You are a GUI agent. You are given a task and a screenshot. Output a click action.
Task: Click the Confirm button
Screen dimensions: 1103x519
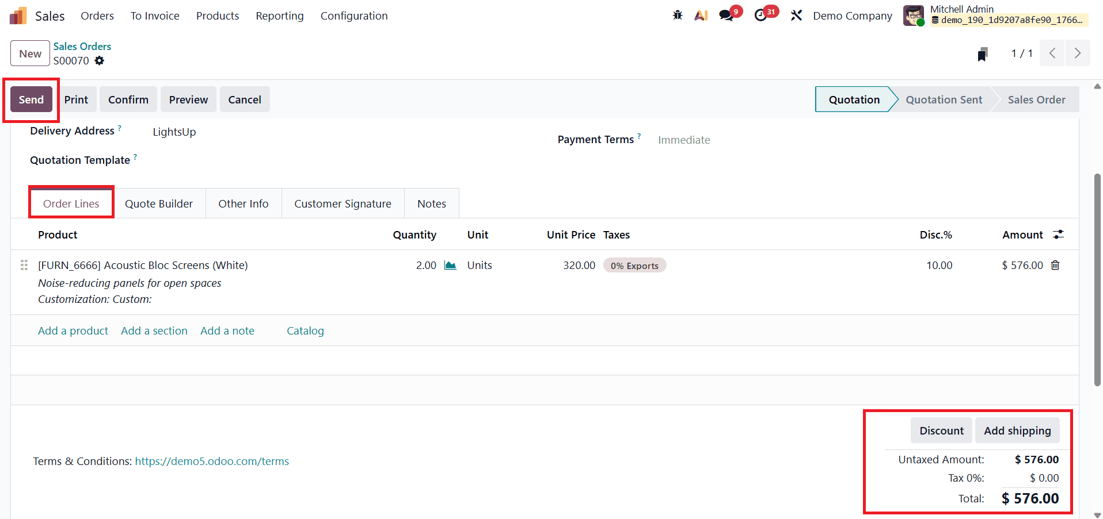pyautogui.click(x=127, y=99)
